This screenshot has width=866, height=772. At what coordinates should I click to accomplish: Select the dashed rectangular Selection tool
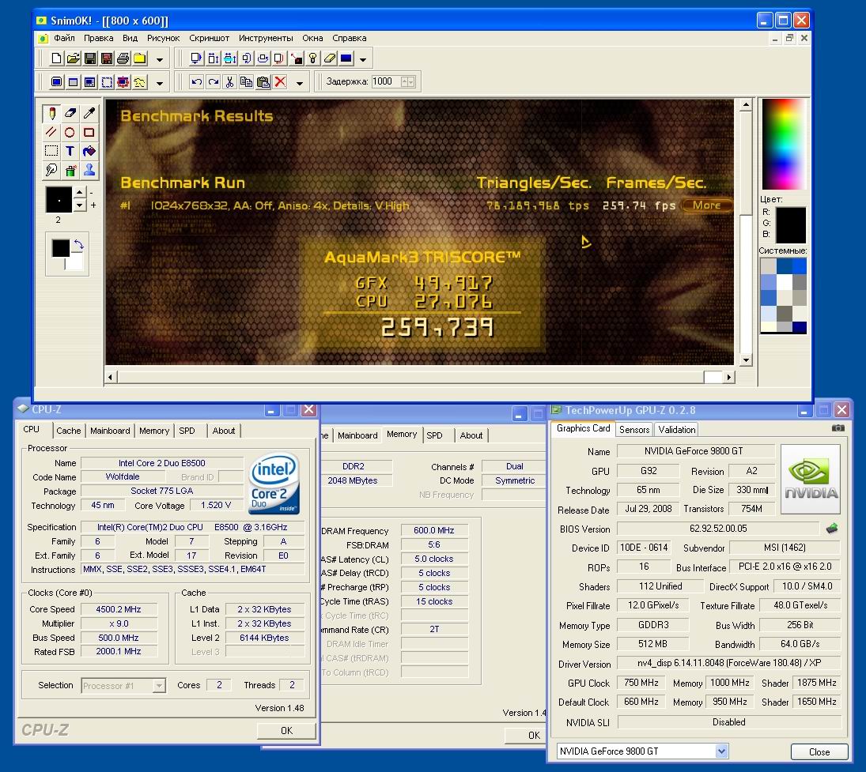[51, 151]
